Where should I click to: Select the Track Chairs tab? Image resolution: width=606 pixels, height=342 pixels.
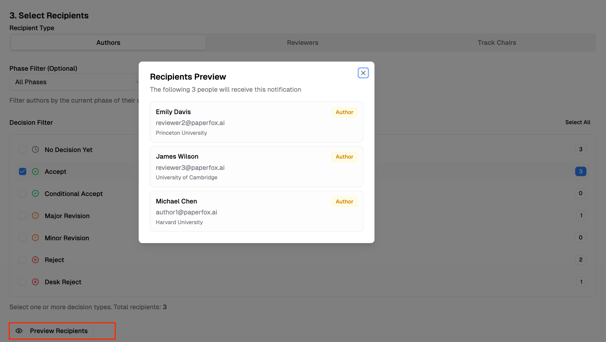(x=497, y=43)
